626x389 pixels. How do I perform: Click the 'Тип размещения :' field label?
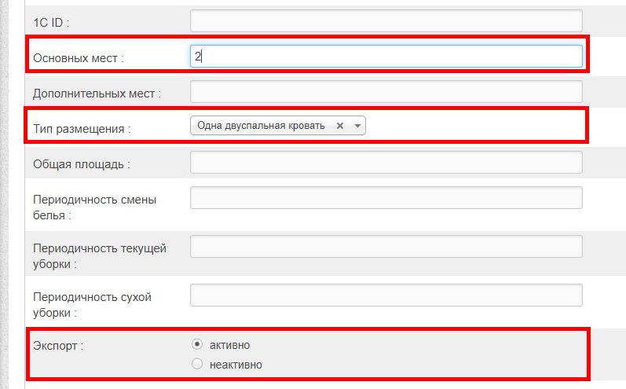tap(82, 129)
